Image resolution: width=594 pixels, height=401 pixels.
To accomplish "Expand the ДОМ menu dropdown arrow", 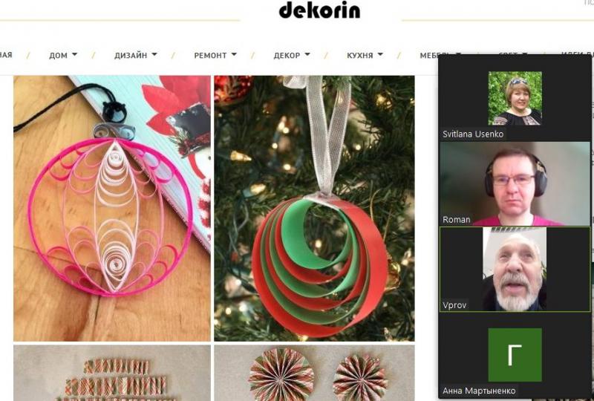I will [75, 54].
